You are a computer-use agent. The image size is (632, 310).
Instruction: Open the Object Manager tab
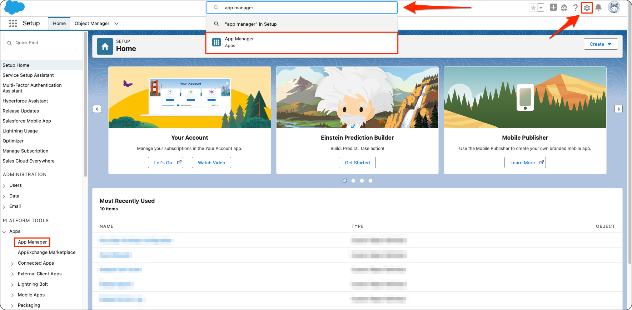[x=92, y=23]
